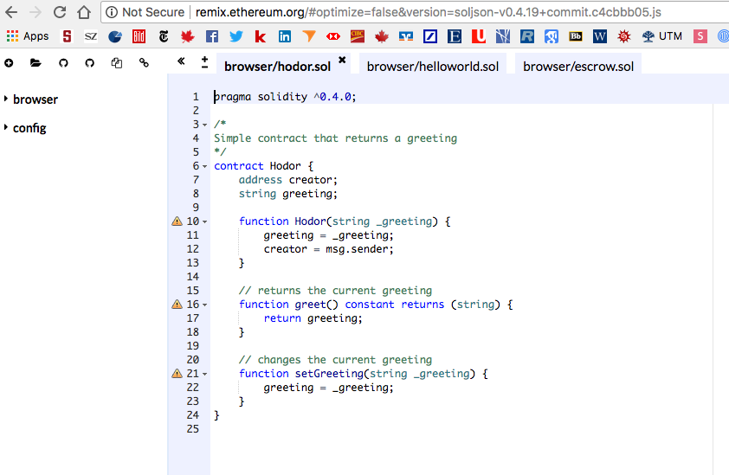The image size is (729, 475).
Task: Open the Facebook bookmark
Action: (212, 36)
